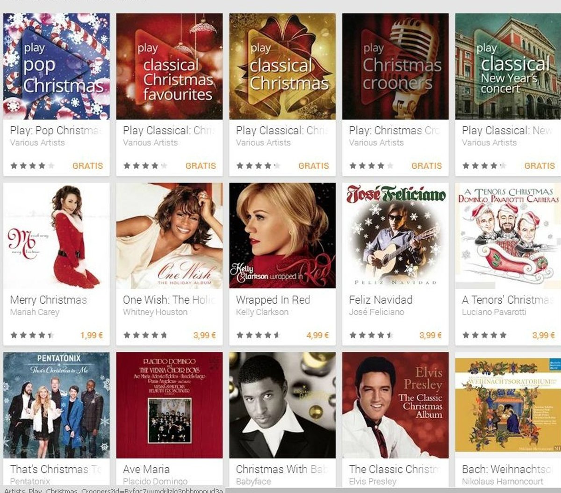The width and height of the screenshot is (561, 493).
Task: Select Kelly Clarkson Wrapped in Red cover
Action: click(282, 236)
